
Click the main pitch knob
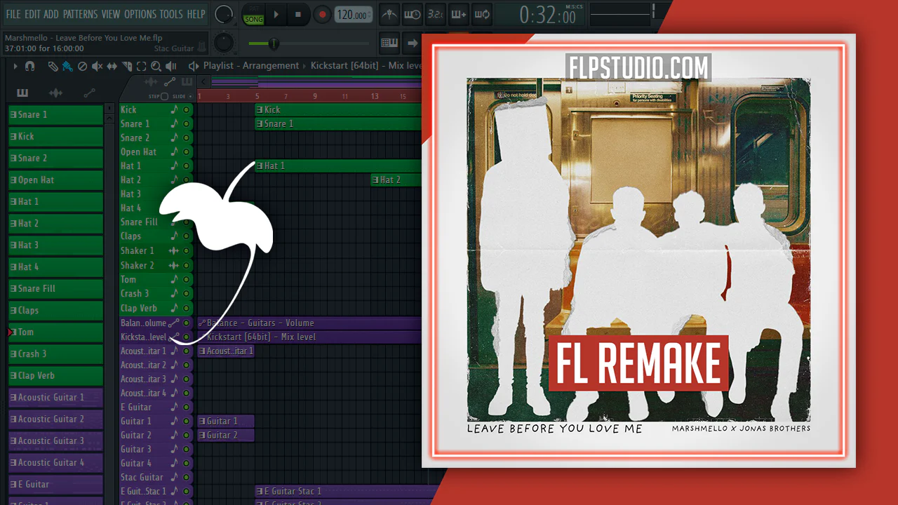(x=224, y=43)
